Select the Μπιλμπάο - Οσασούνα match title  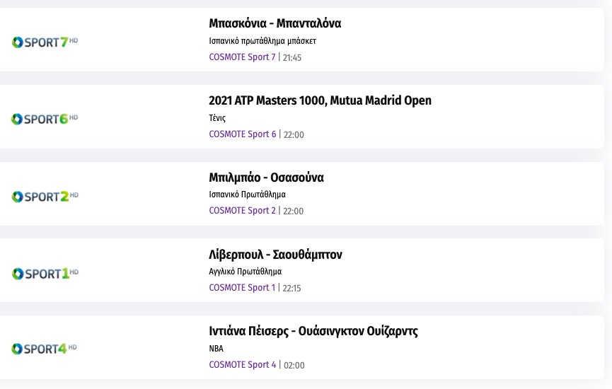pos(266,178)
